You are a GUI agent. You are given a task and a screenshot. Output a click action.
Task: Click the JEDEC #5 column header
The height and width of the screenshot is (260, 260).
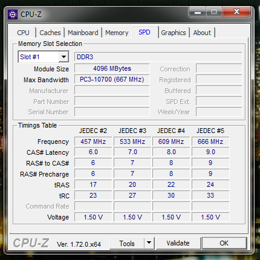tap(210, 131)
